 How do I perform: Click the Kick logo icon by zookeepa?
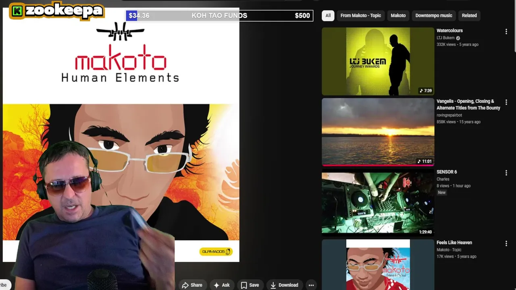click(x=17, y=11)
